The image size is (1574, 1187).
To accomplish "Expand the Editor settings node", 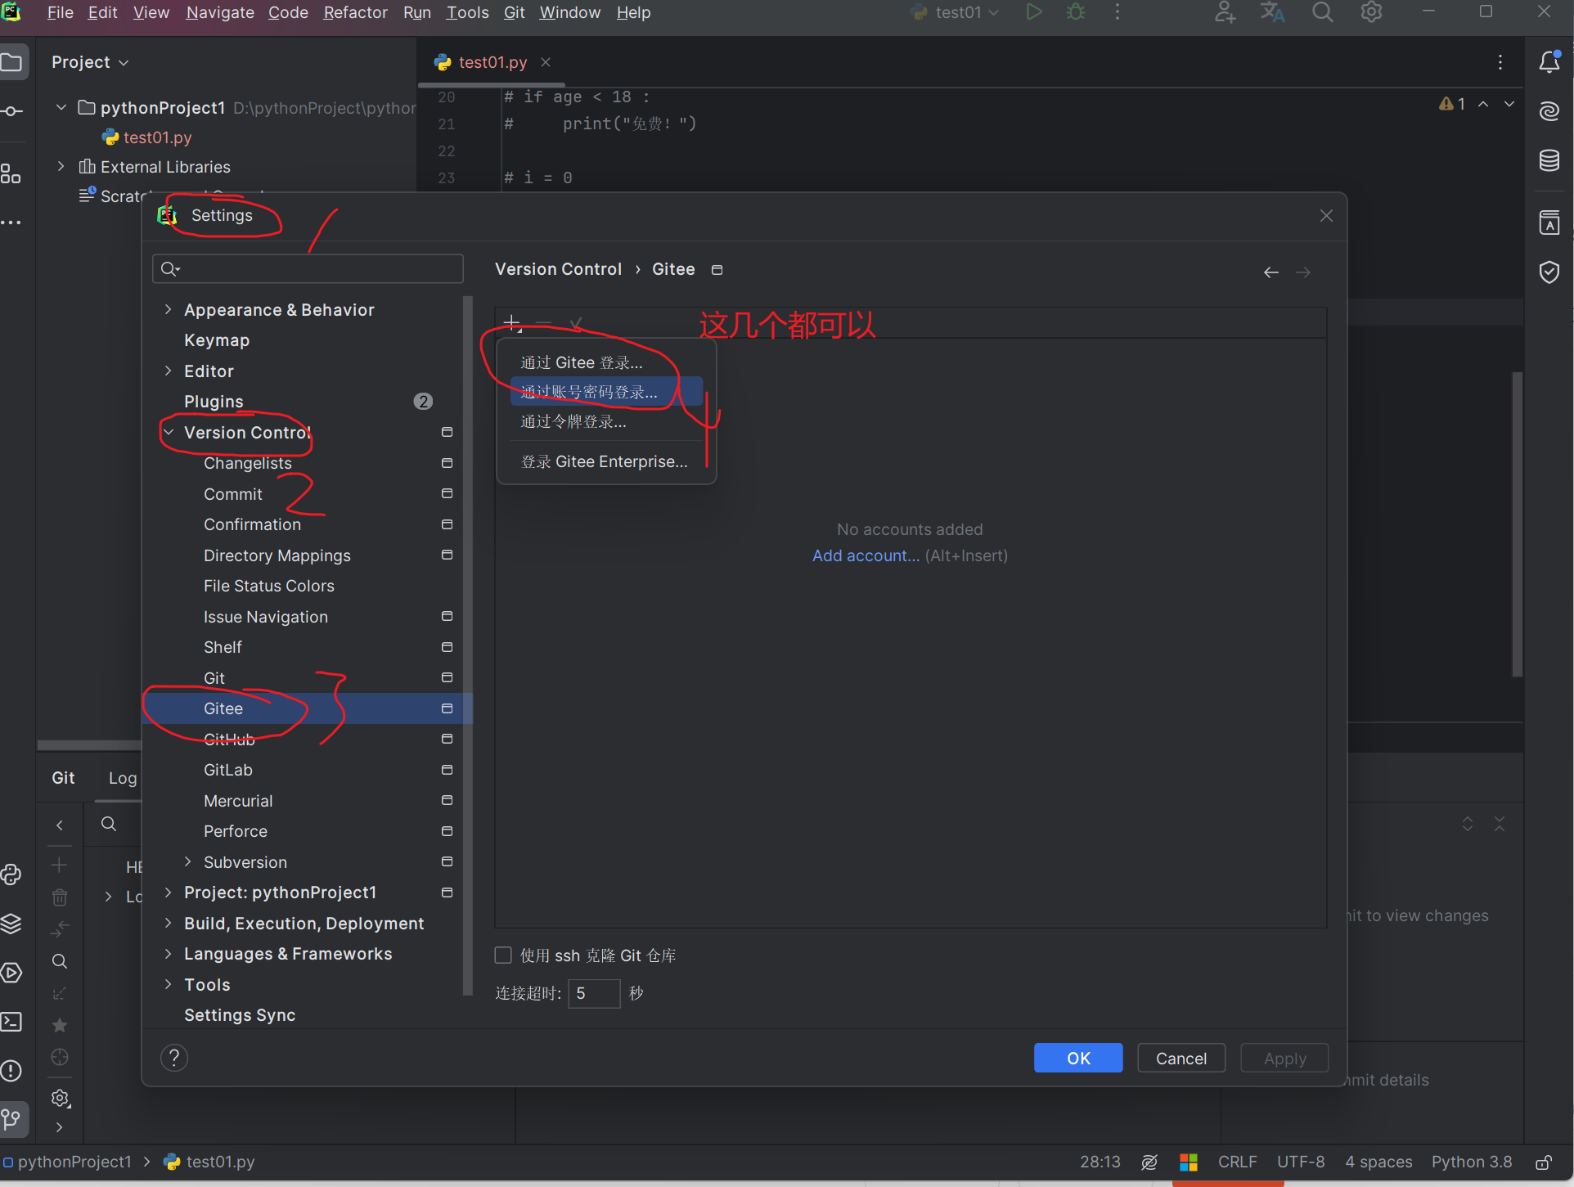I will pos(168,371).
